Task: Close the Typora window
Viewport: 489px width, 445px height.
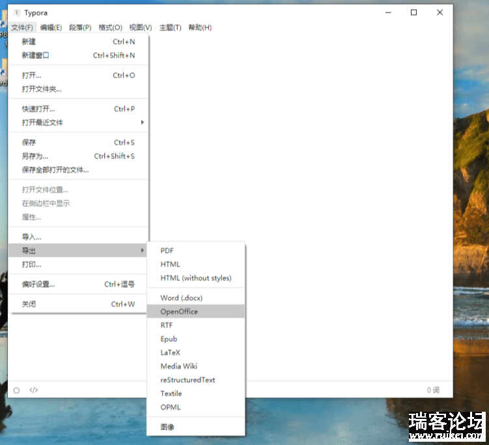Action: coord(440,12)
